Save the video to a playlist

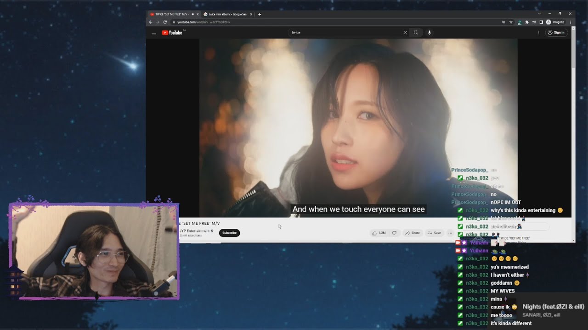[x=434, y=233]
